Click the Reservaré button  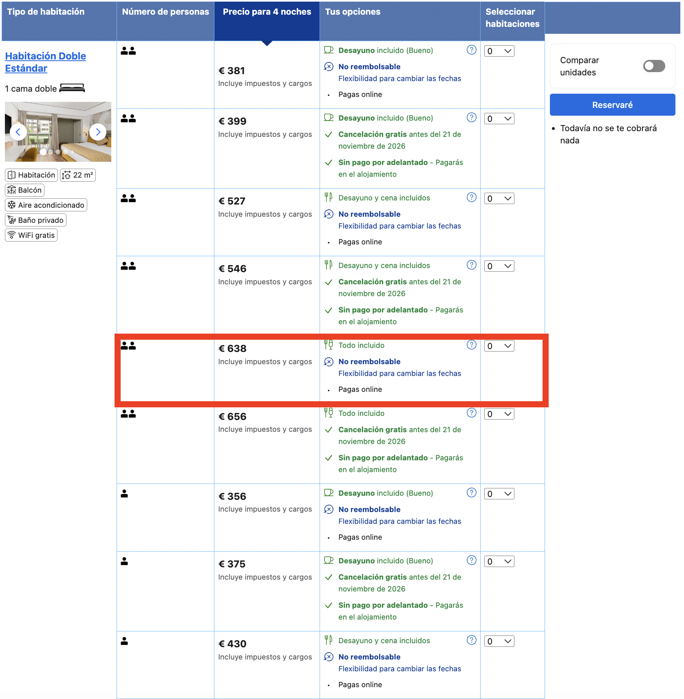click(x=612, y=105)
